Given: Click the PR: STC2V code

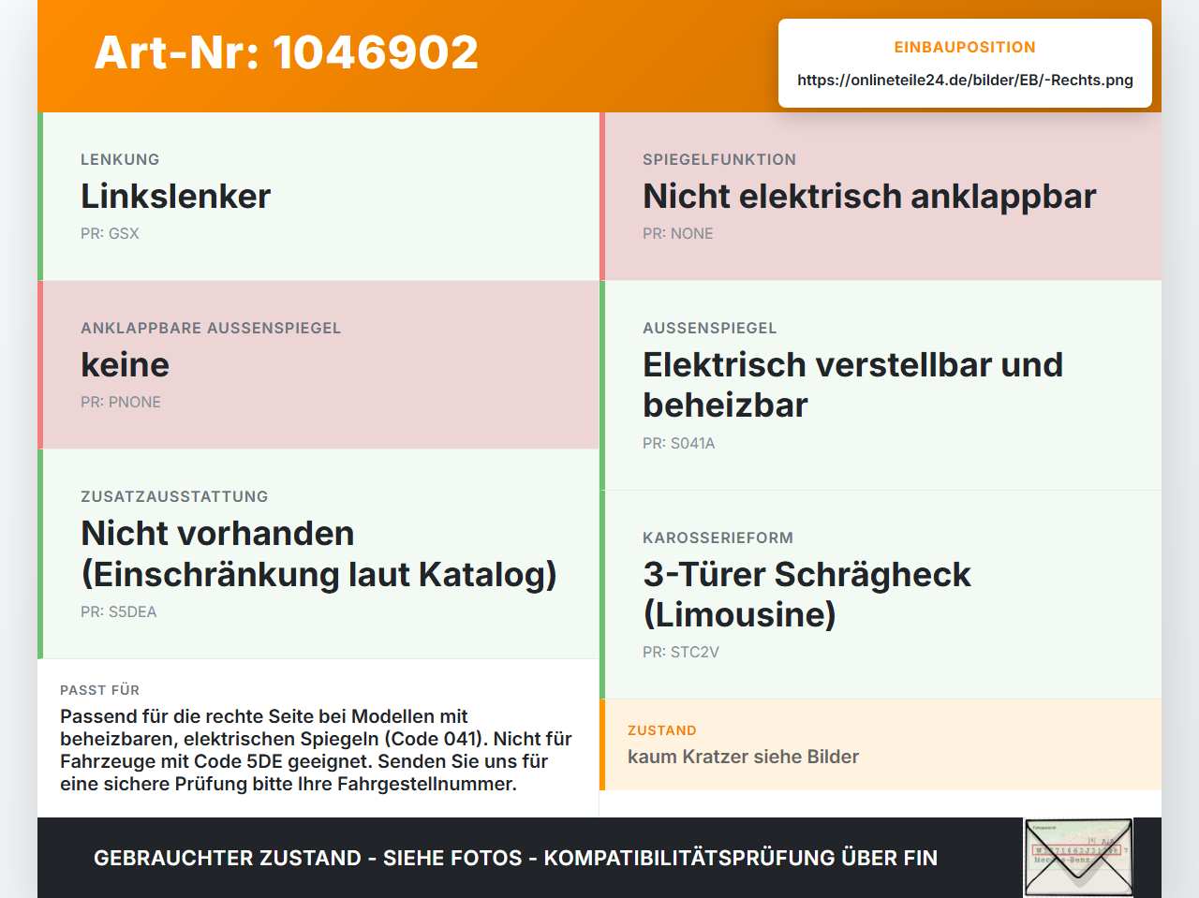Looking at the screenshot, I should pyautogui.click(x=681, y=653).
